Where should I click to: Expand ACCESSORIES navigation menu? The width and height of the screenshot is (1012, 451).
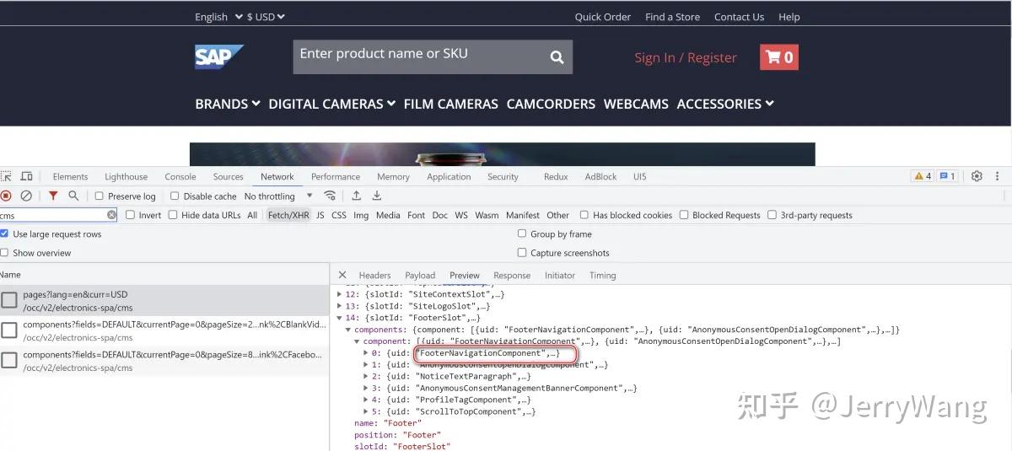point(725,104)
